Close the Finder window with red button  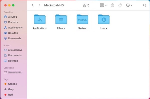tap(5, 5)
